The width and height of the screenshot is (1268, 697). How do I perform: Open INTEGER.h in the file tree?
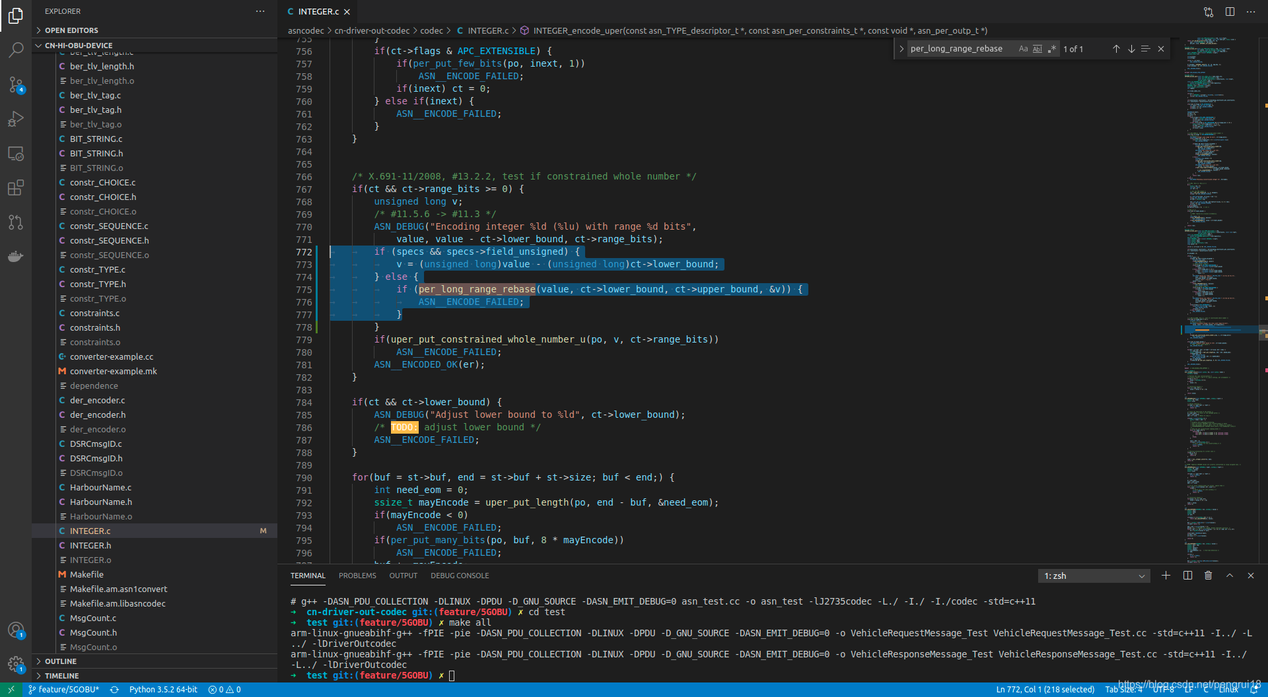tap(90, 545)
